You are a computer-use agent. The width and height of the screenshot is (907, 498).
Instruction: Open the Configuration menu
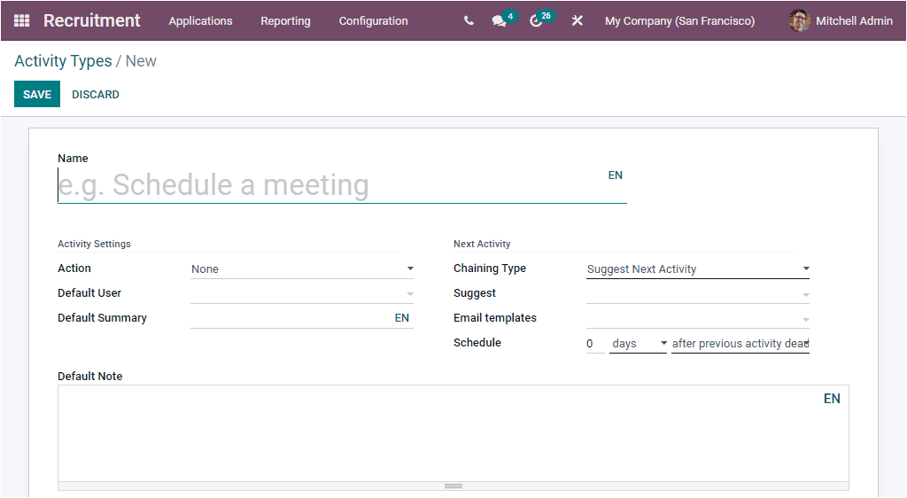(373, 20)
